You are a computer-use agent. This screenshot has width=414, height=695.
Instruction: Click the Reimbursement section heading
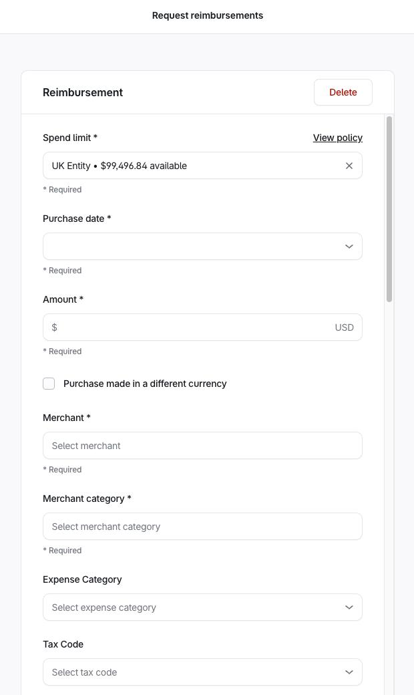pyautogui.click(x=83, y=92)
